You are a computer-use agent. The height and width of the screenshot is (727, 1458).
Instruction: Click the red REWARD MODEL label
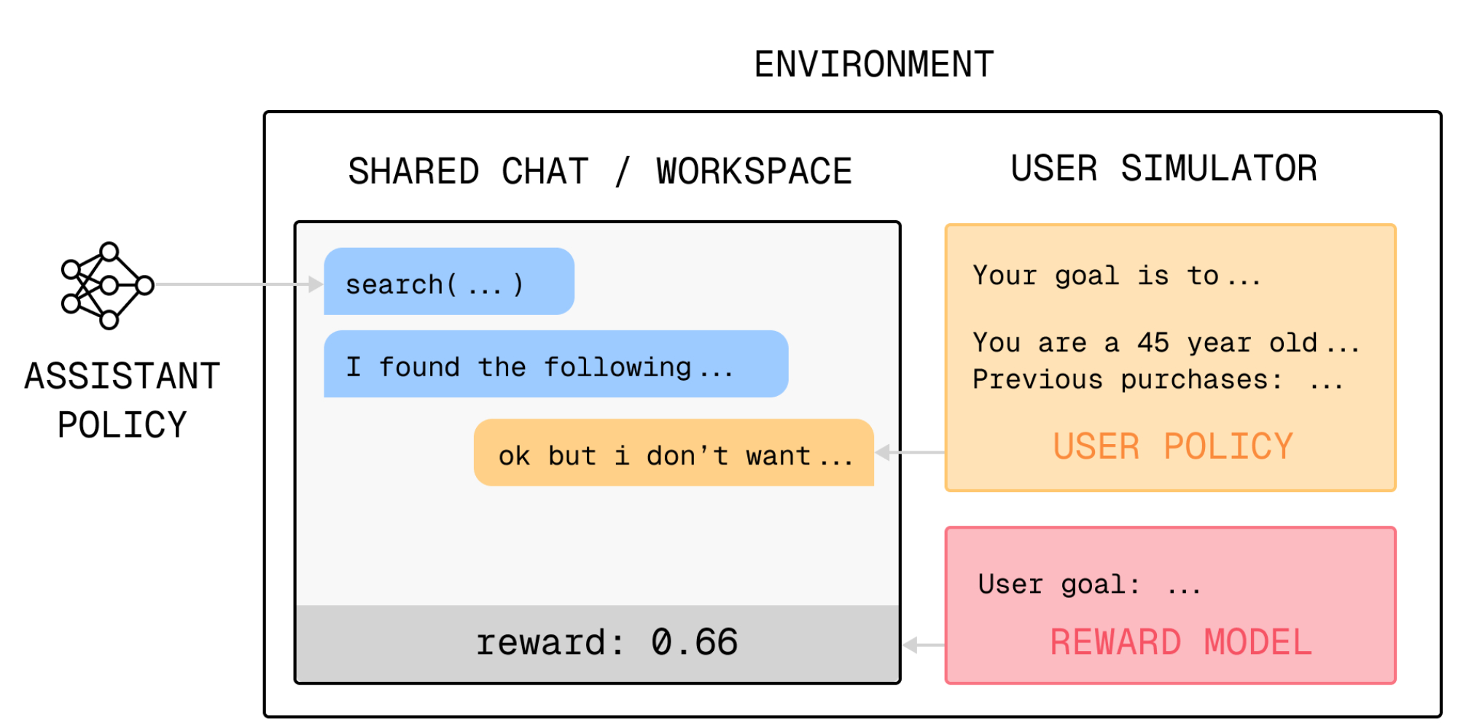pos(1180,642)
